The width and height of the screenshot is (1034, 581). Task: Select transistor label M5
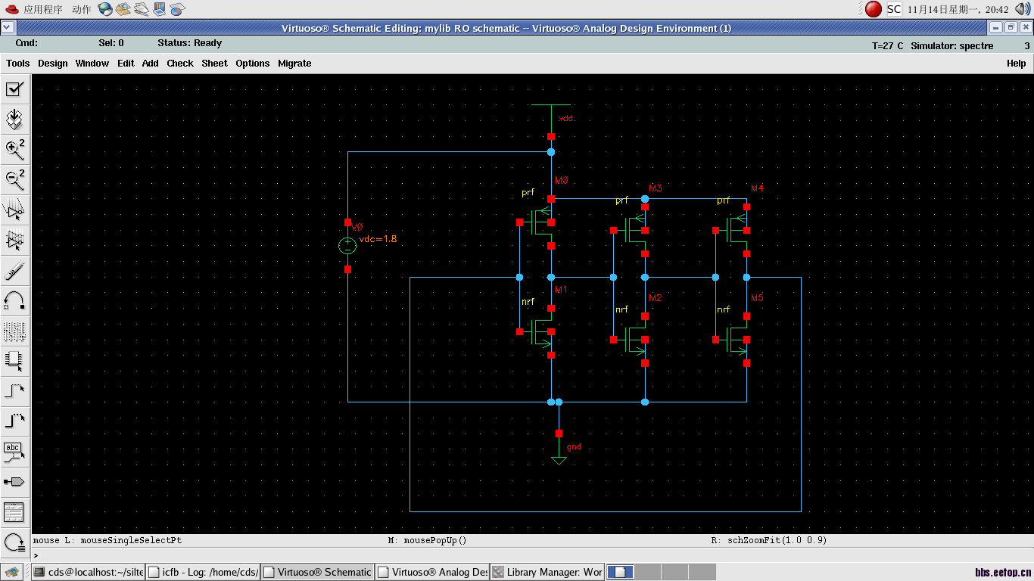click(x=758, y=298)
